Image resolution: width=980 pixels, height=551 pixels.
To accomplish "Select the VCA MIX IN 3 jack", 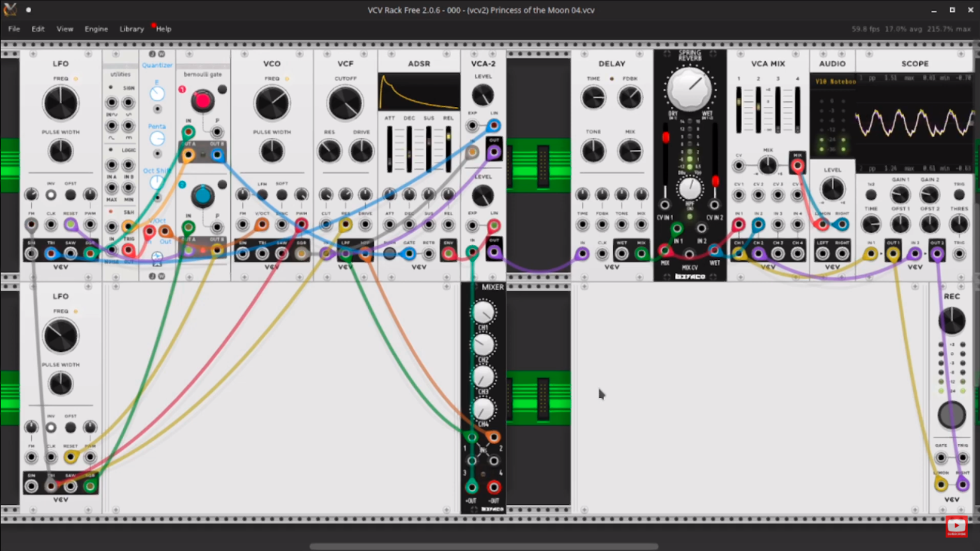I will pyautogui.click(x=778, y=224).
